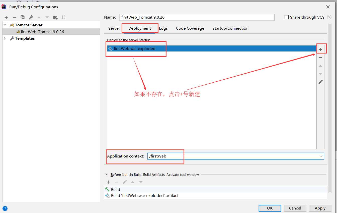Add a Before launch task
This screenshot has height=213, width=337.
108,182
